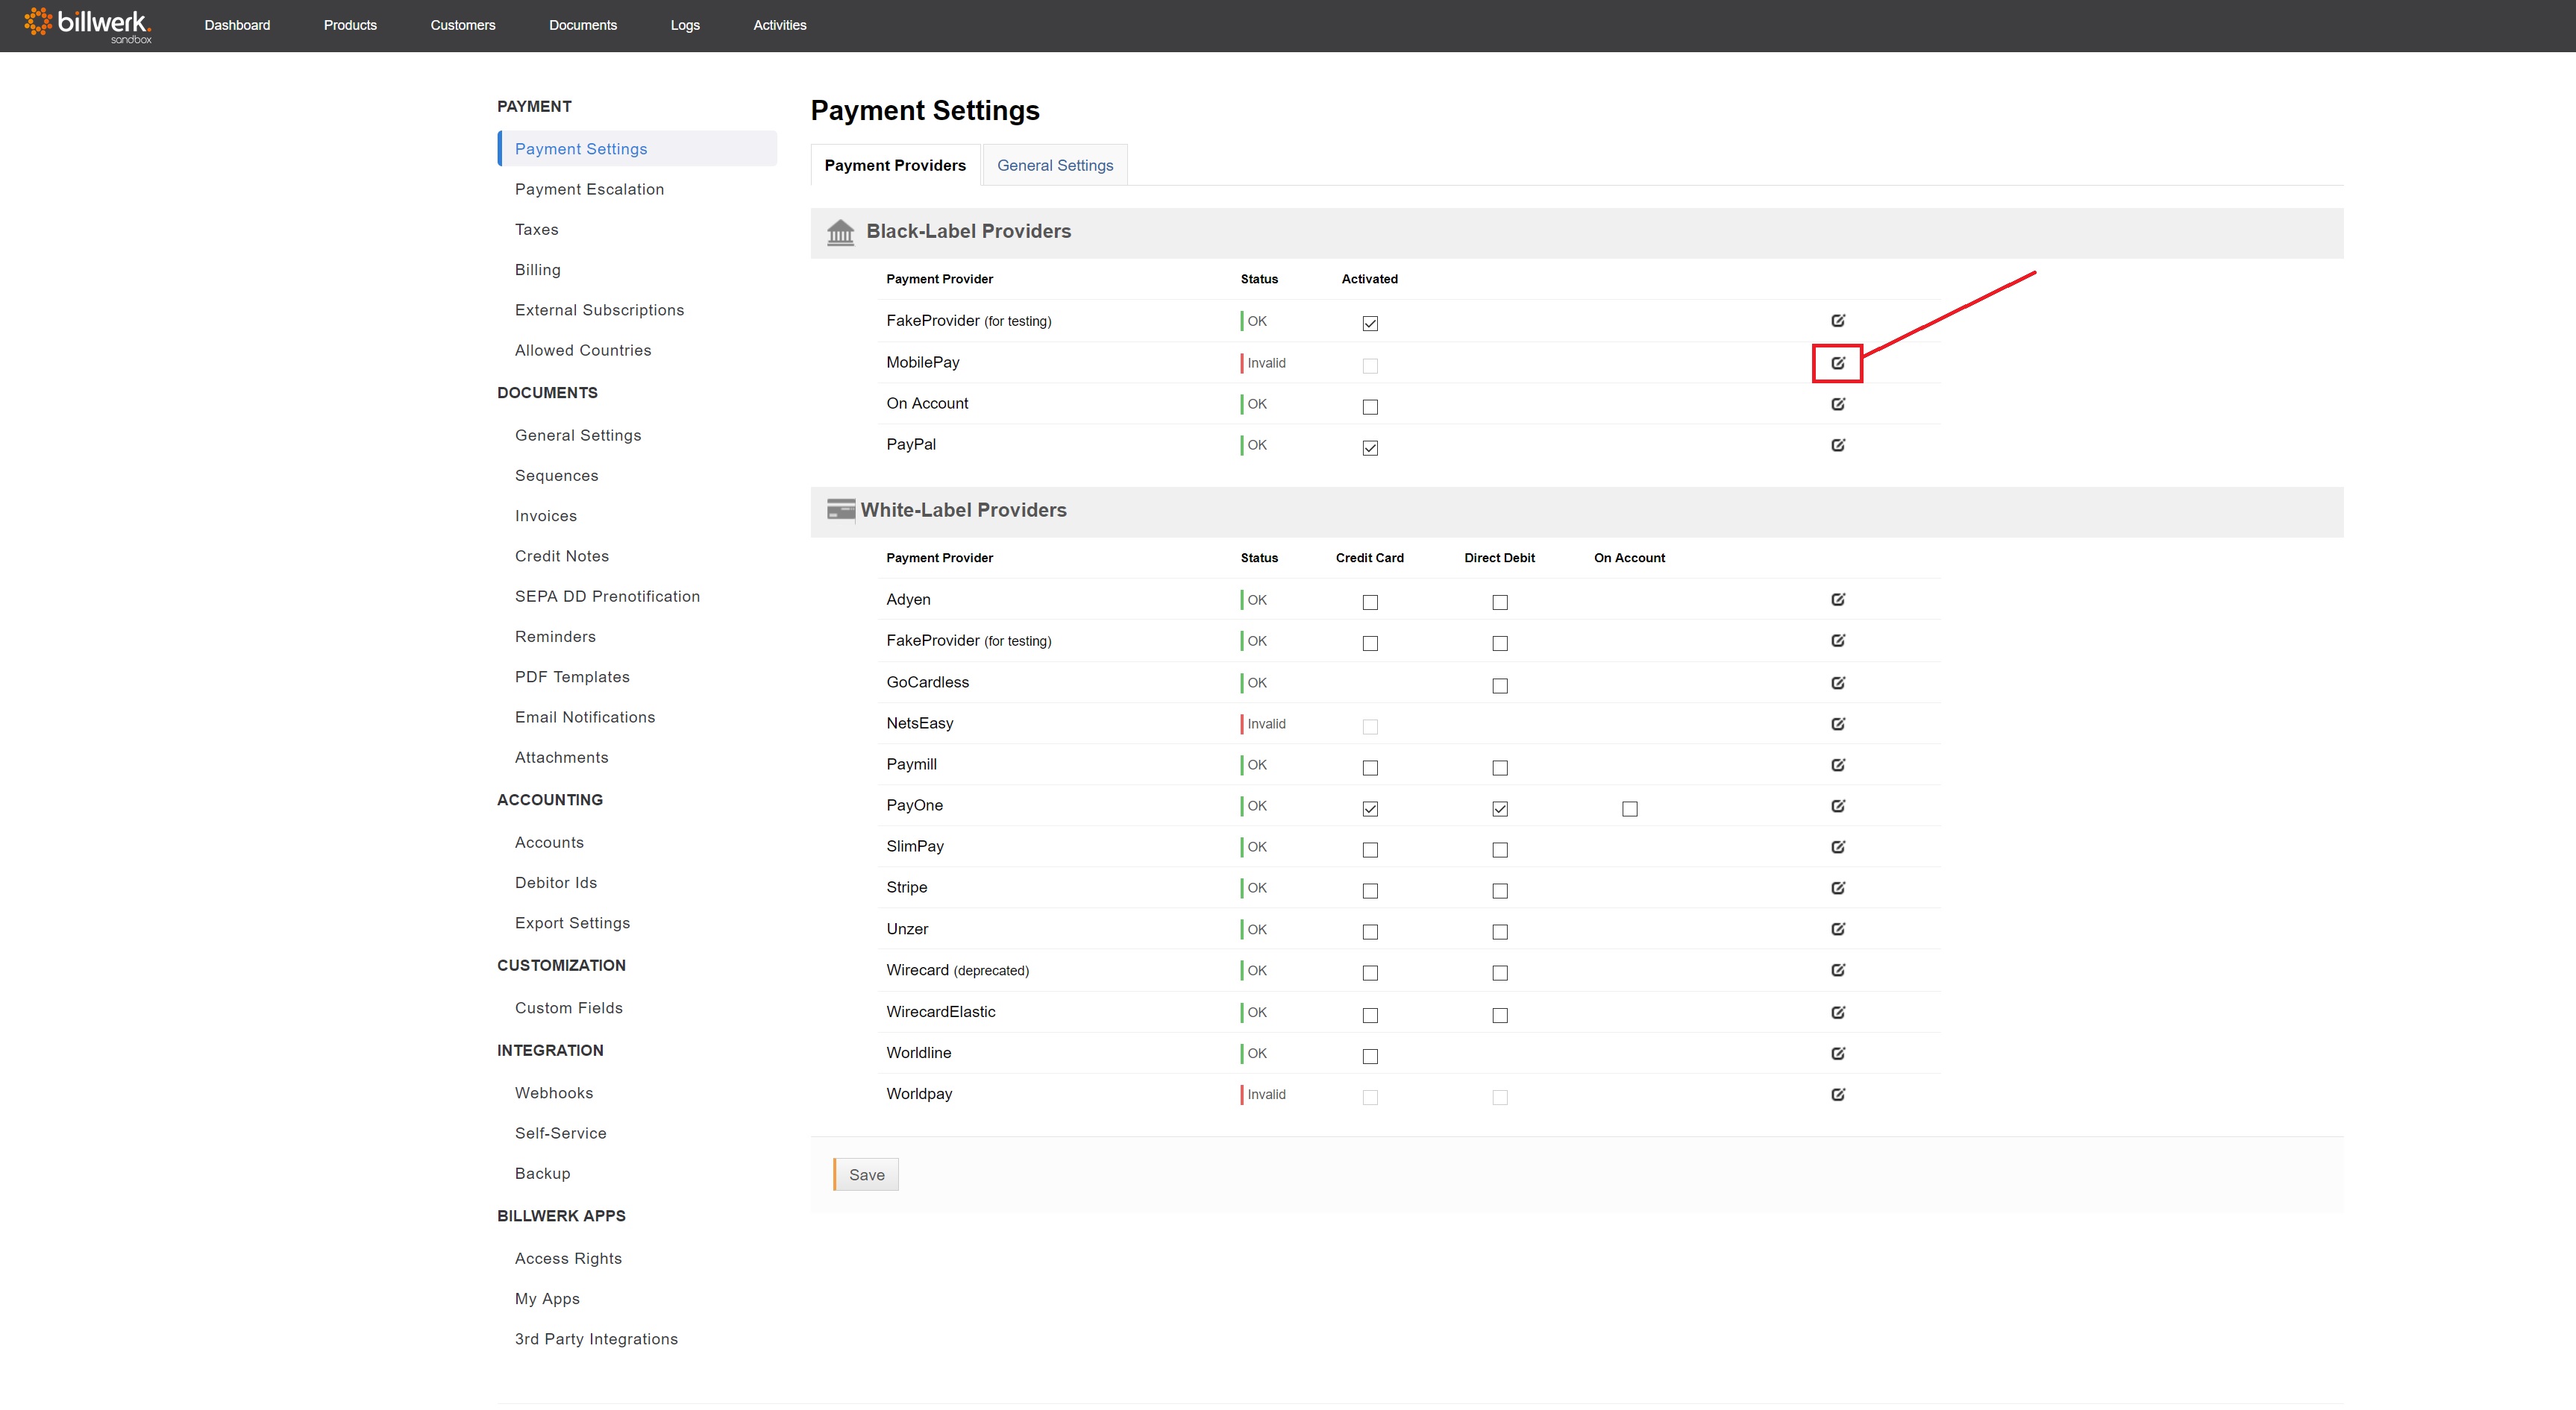Open 3rd Party Integrations
Screen dimensions: 2576x1410
(596, 1339)
